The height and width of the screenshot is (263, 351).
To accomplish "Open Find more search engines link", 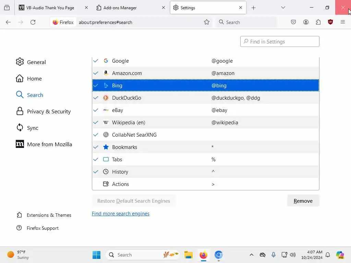I will point(121,214).
